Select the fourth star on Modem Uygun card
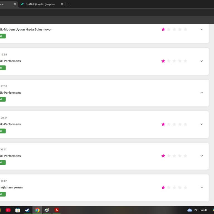This screenshot has width=214, height=214. pyautogui.click(x=180, y=29)
